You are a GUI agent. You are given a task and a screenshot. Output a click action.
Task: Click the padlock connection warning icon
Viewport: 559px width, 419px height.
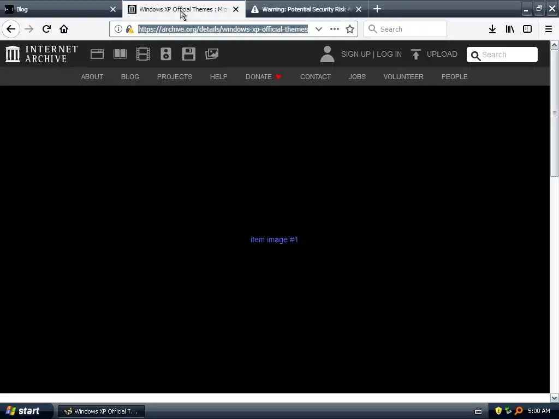129,29
